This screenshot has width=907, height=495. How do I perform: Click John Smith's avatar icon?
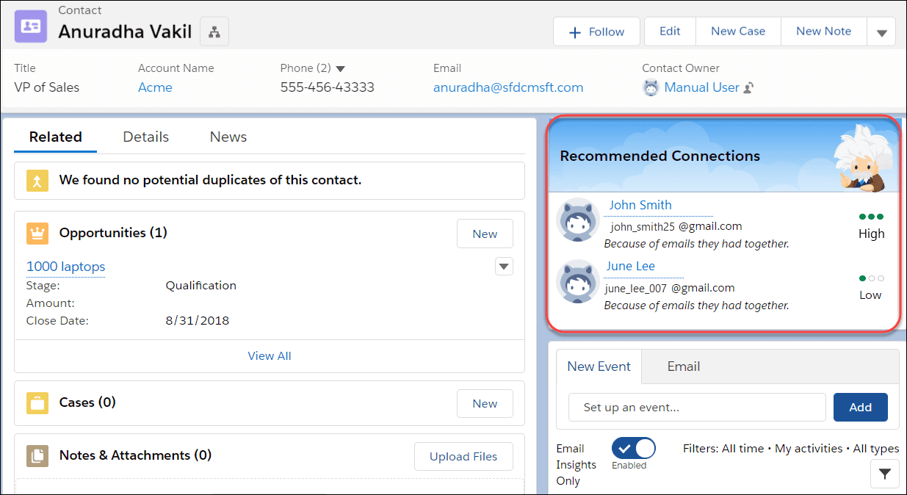click(x=578, y=219)
